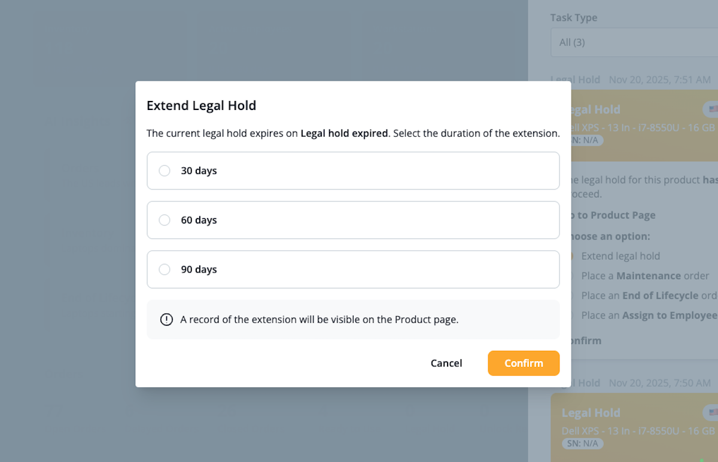Image resolution: width=718 pixels, height=462 pixels.
Task: Select the 30 days radio option
Action: 165,171
